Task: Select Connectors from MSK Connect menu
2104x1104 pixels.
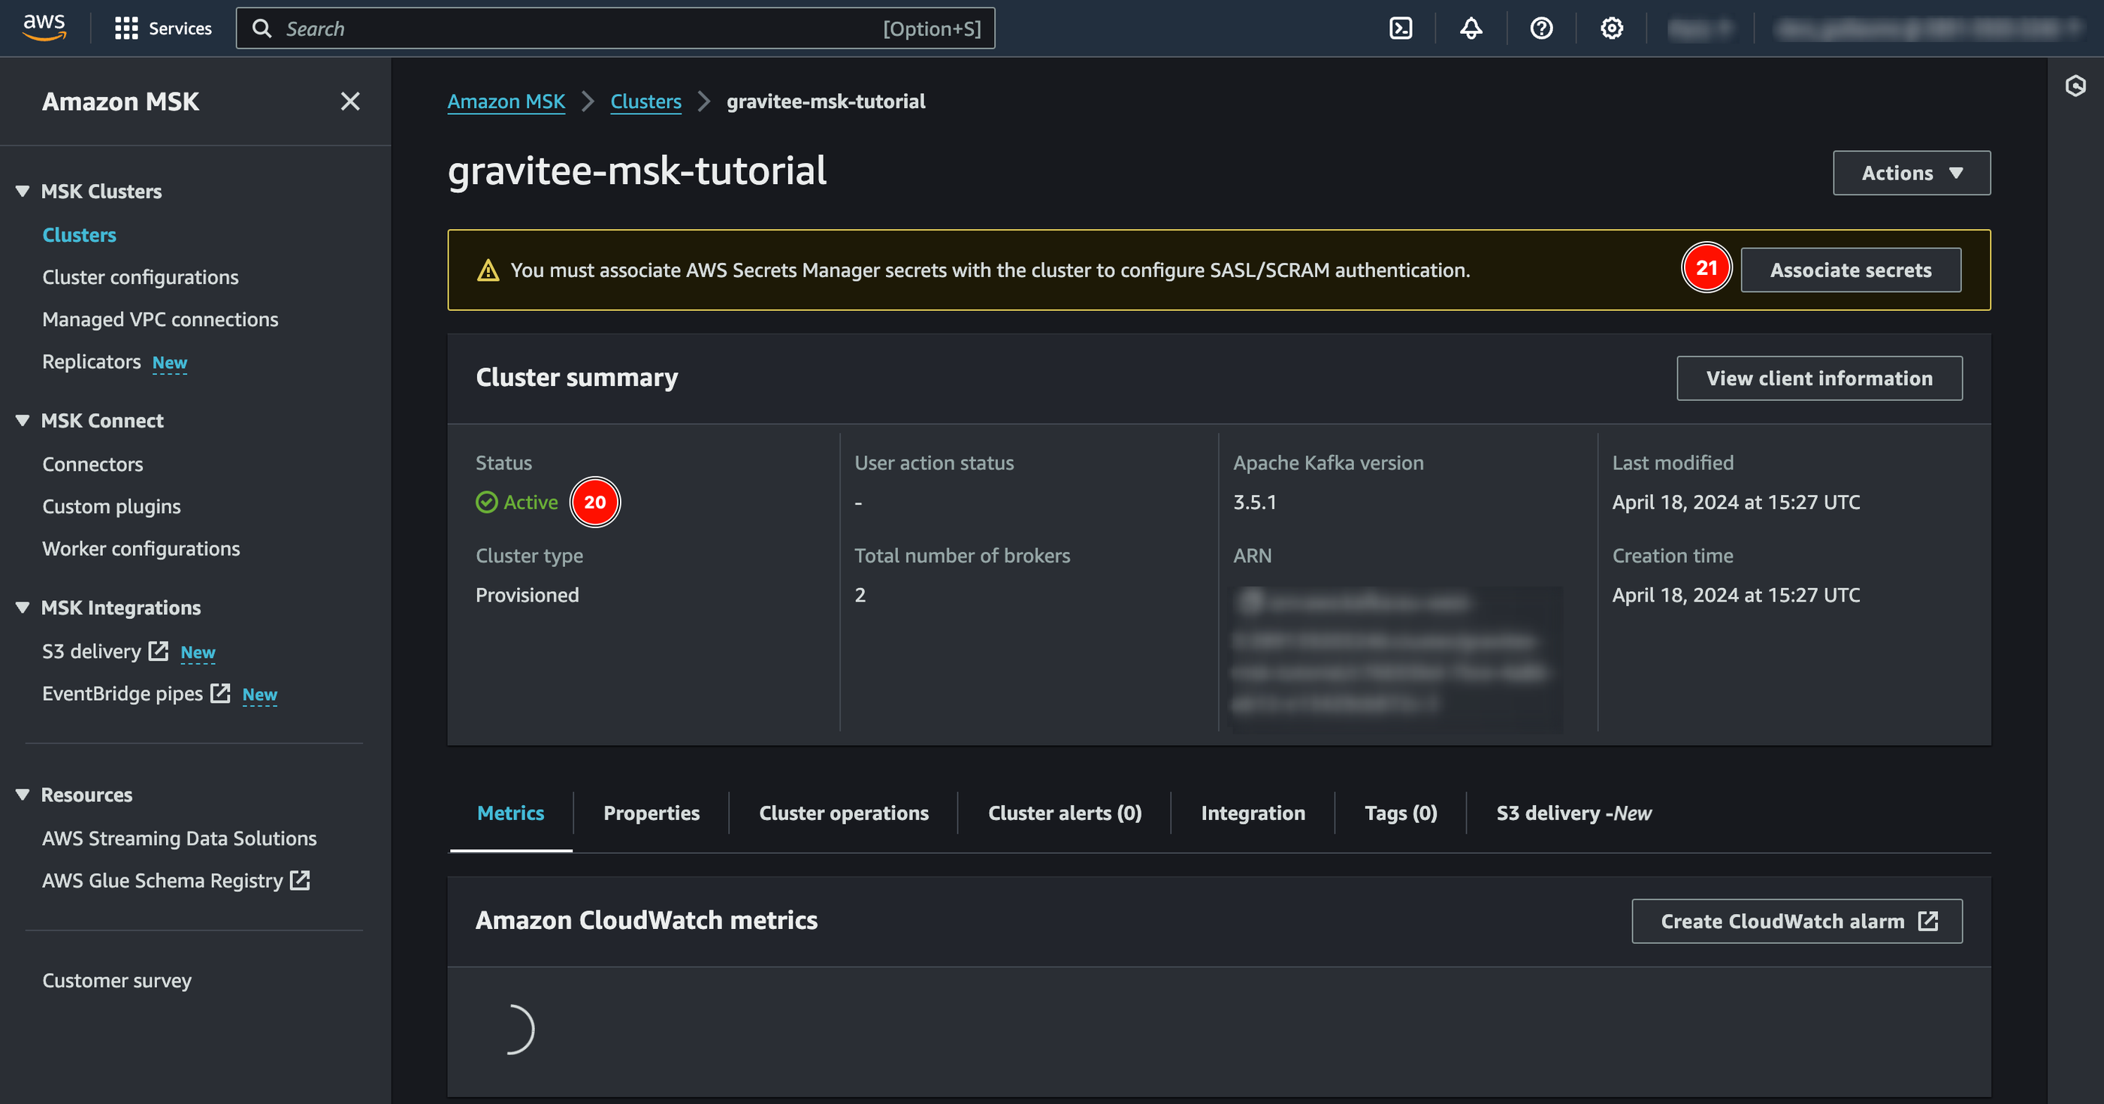Action: tap(90, 462)
